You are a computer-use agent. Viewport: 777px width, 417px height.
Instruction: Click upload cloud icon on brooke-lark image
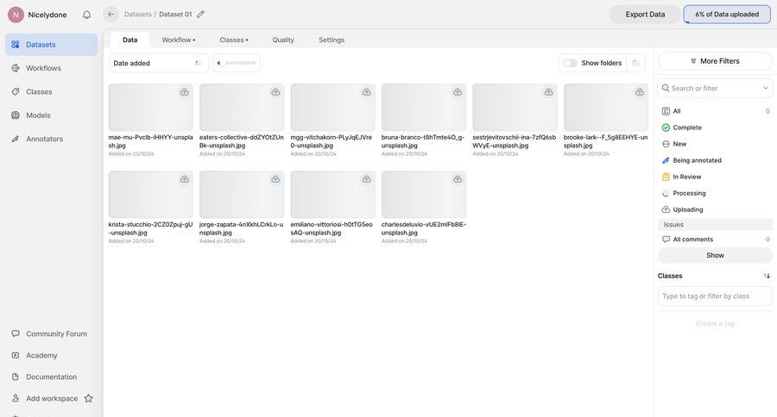point(640,92)
